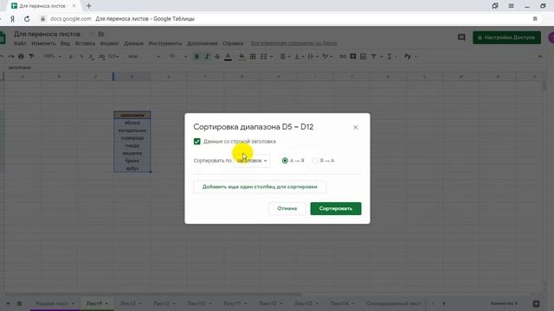The image size is (554, 311).
Task: Open the 'Сортировать по' column dropdown
Action: (252, 161)
